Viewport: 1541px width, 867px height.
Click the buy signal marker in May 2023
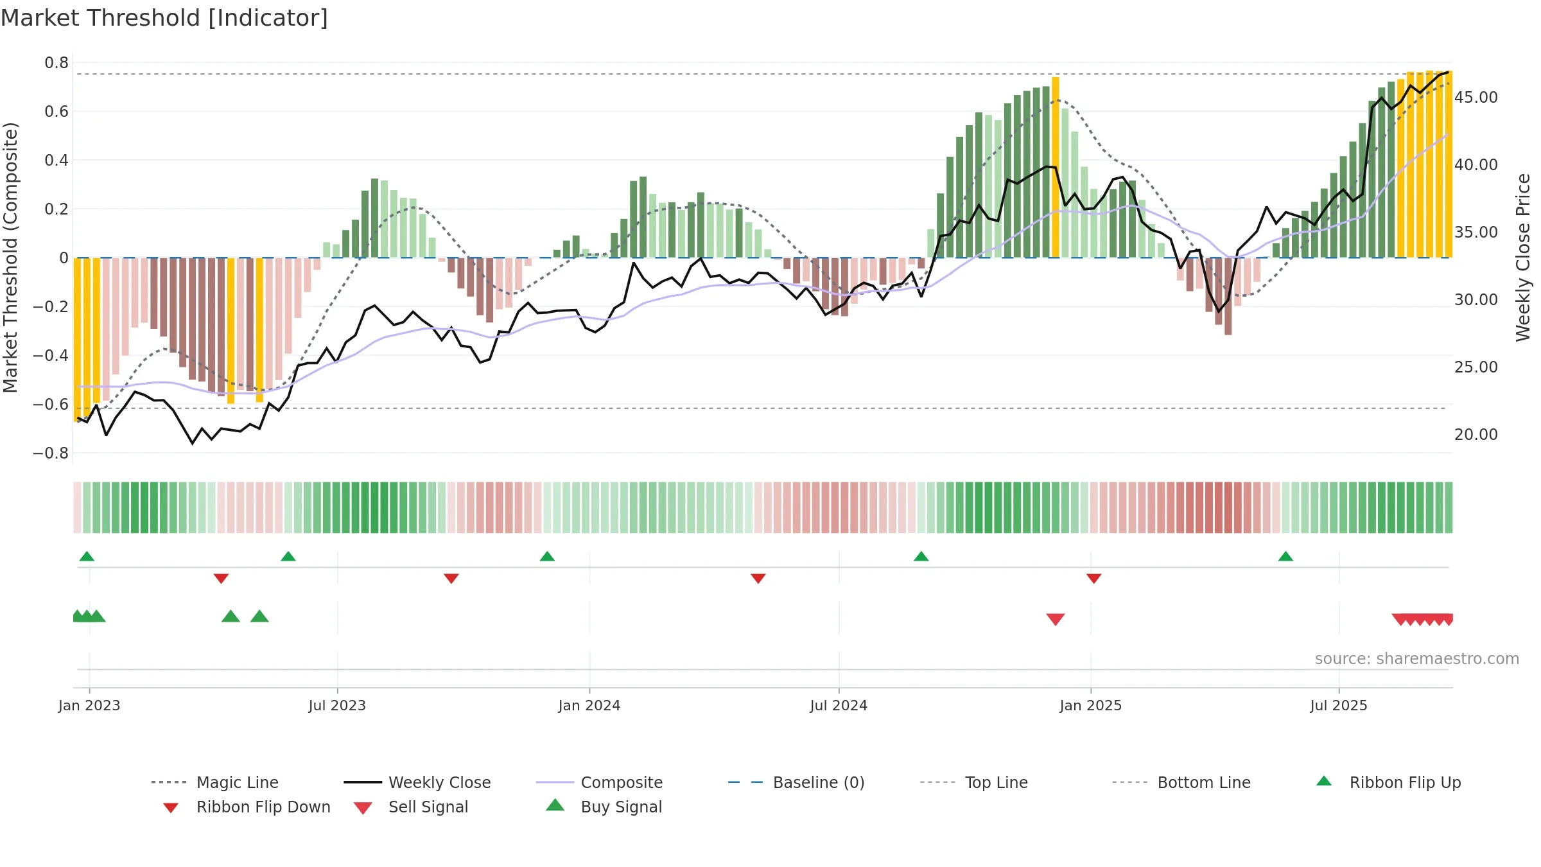tap(259, 616)
